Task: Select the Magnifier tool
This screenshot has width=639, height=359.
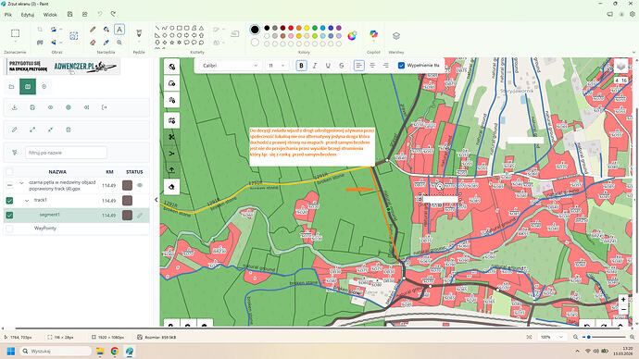Action: coord(119,43)
